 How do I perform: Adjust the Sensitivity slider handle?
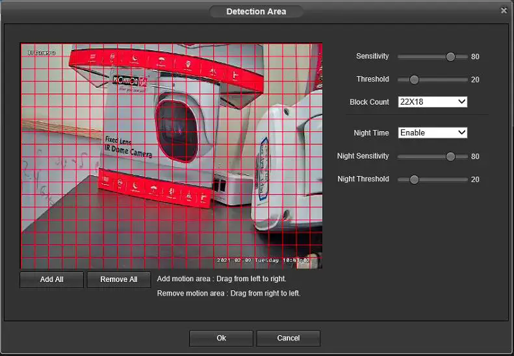coord(450,57)
